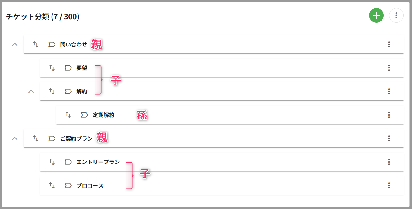Viewport: 412px width, 209px height.
Task: Open the more menu for 定期解約 row
Action: click(389, 115)
